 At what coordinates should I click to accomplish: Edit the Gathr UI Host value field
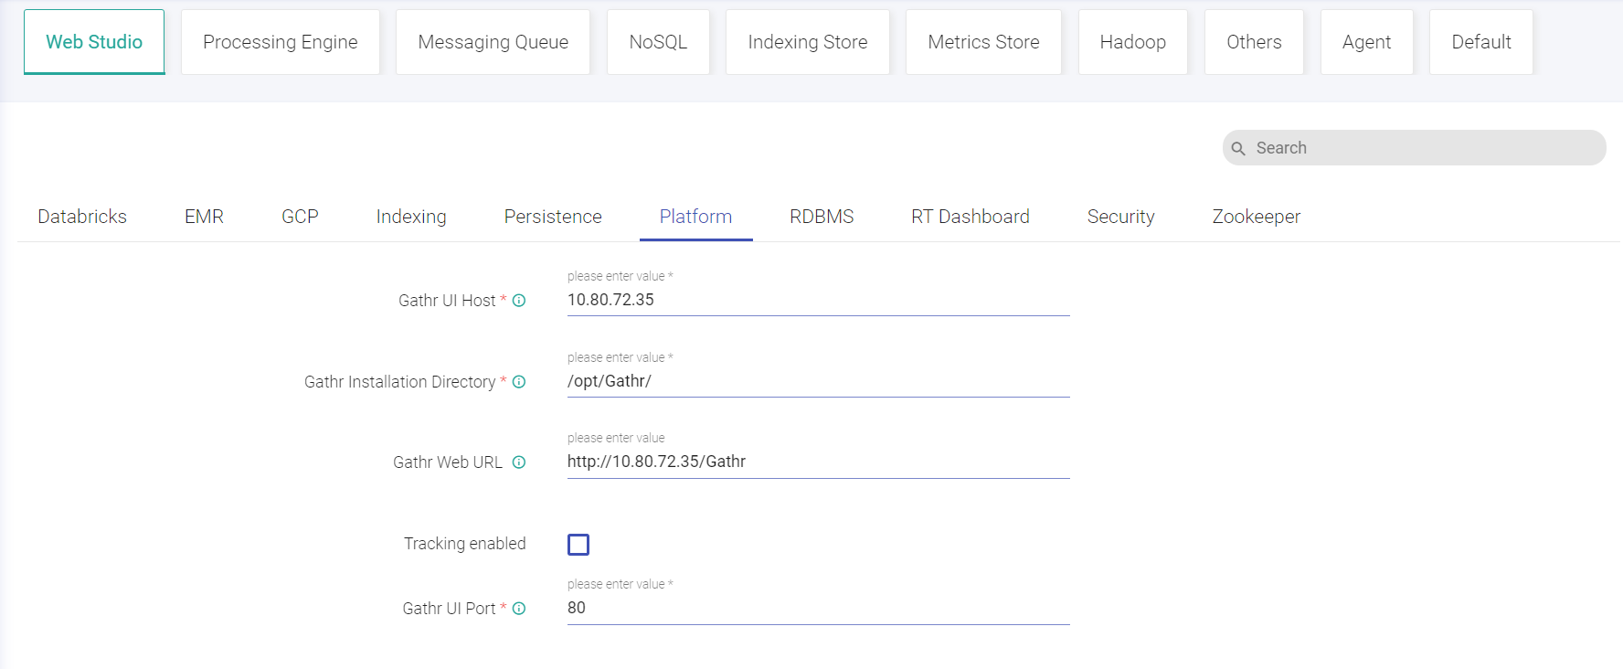pos(817,300)
